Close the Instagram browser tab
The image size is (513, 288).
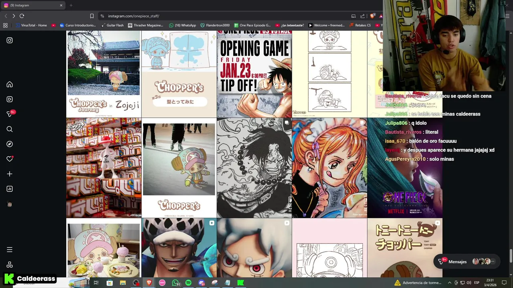(x=61, y=5)
